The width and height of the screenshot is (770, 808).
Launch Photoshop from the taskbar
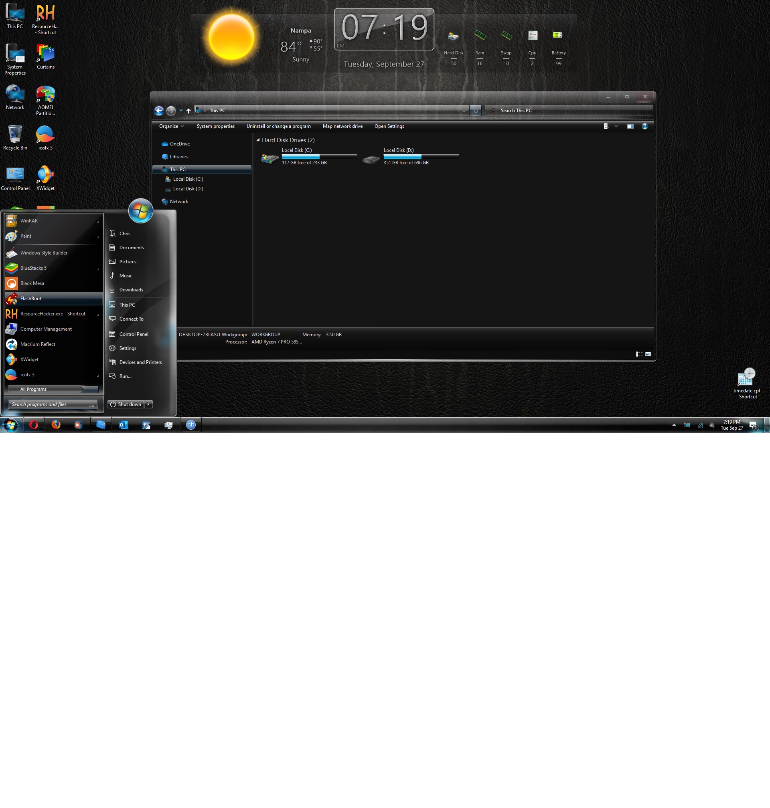tap(146, 425)
